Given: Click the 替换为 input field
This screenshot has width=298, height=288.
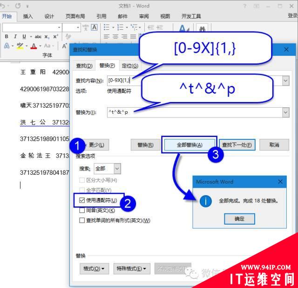Looking at the screenshot, I should click(195, 112).
